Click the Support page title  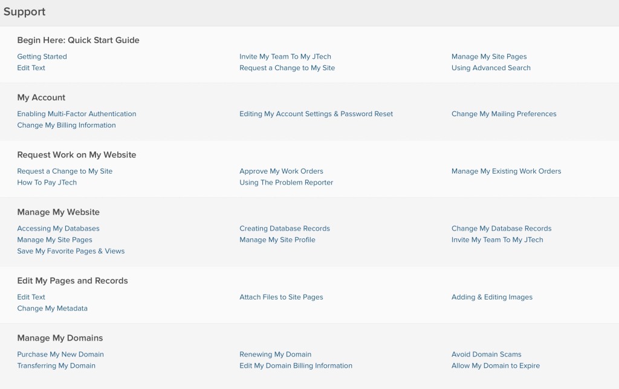click(24, 12)
